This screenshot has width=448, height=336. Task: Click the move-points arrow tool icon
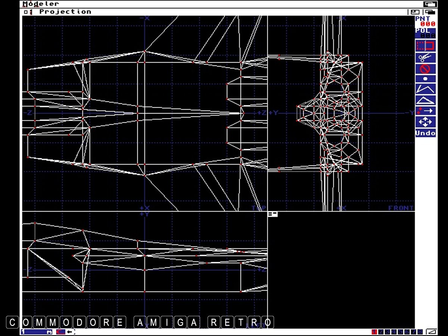point(425,111)
